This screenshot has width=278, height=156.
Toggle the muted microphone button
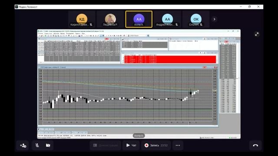point(37,146)
